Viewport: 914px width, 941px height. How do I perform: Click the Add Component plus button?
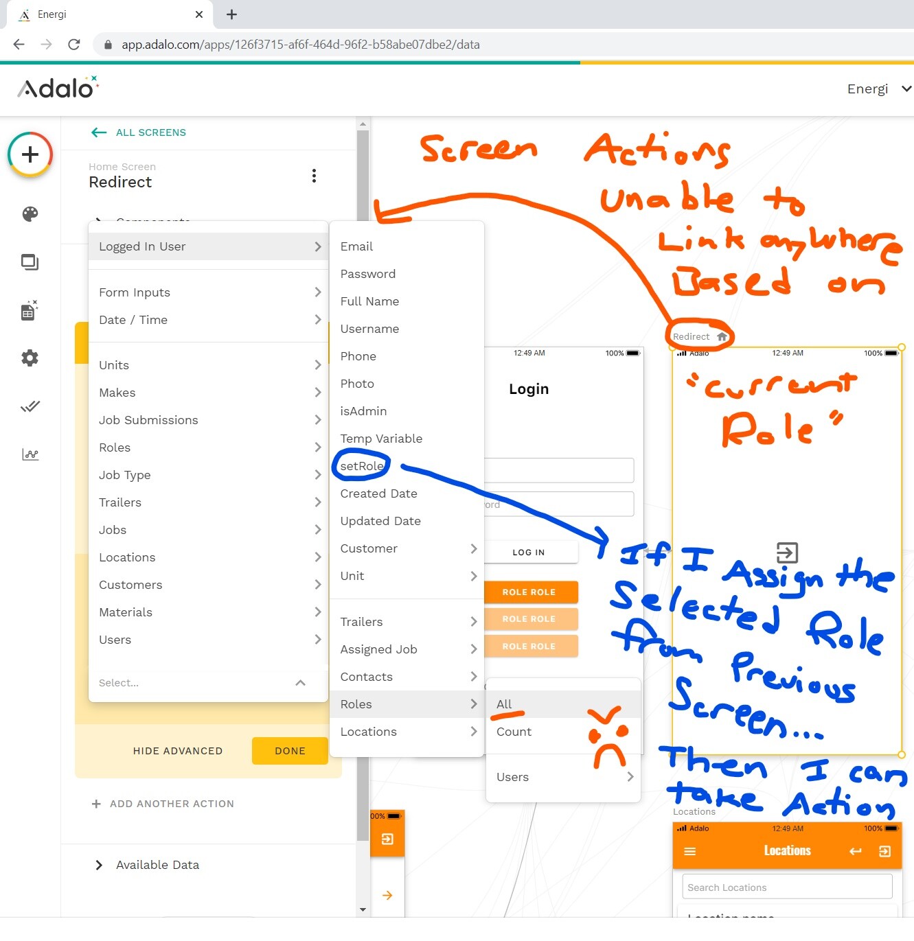point(30,154)
